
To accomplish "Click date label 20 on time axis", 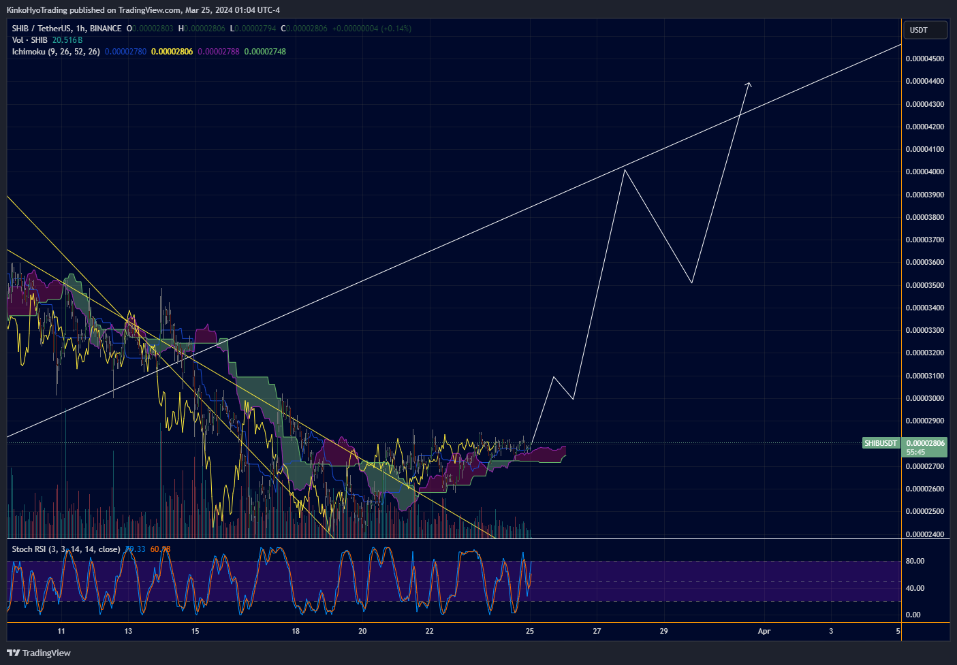I will point(362,631).
